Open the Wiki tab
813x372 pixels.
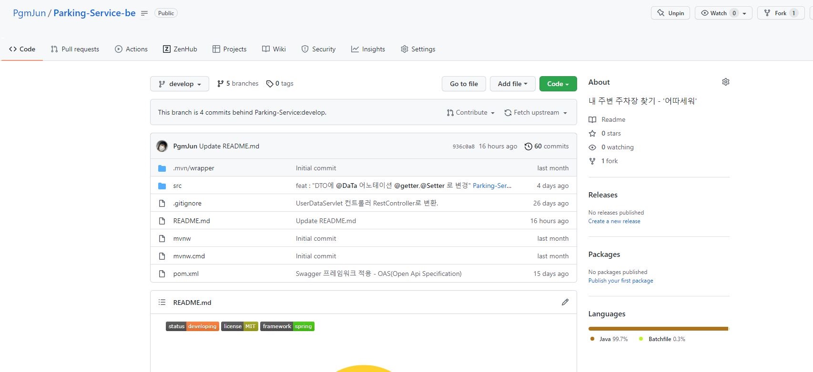click(x=274, y=49)
